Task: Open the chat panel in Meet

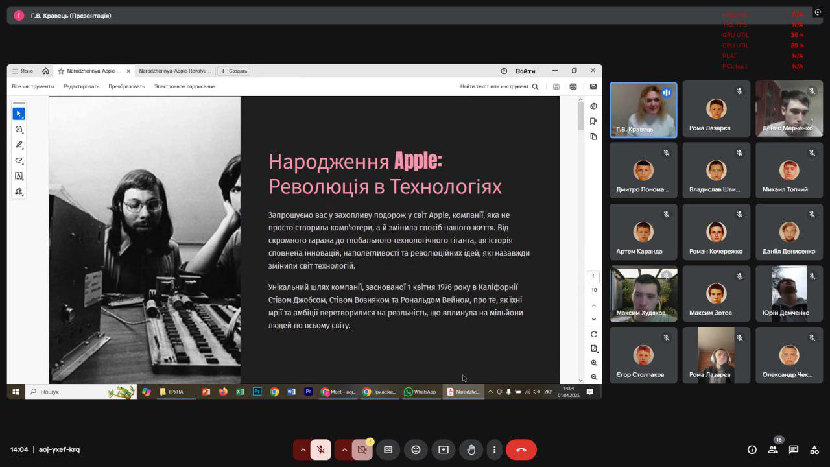Action: (794, 449)
